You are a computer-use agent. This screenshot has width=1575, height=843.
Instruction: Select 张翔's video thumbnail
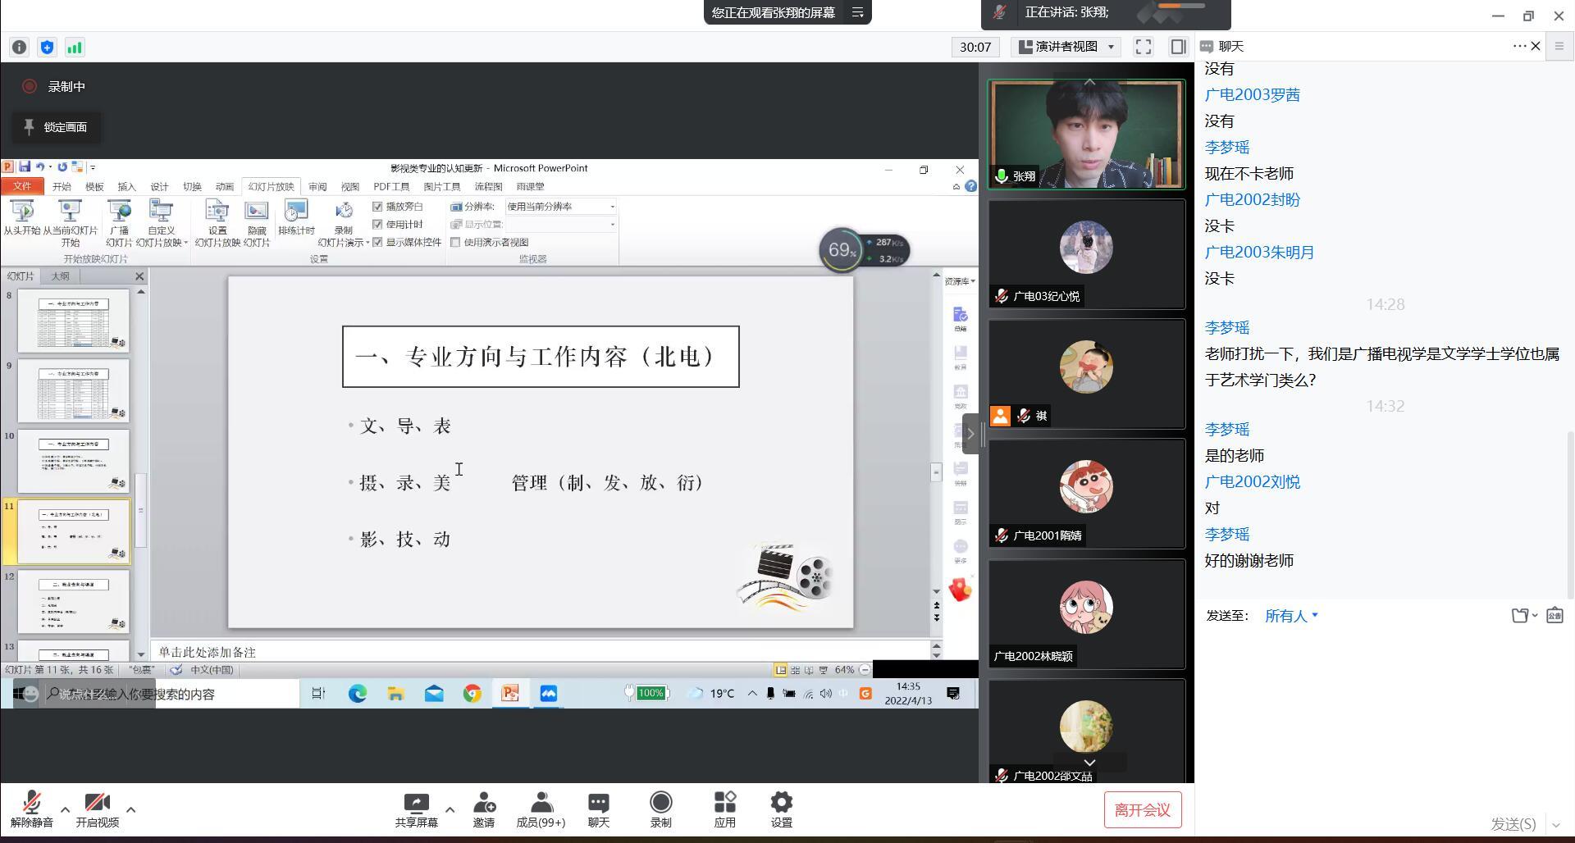[x=1086, y=134]
